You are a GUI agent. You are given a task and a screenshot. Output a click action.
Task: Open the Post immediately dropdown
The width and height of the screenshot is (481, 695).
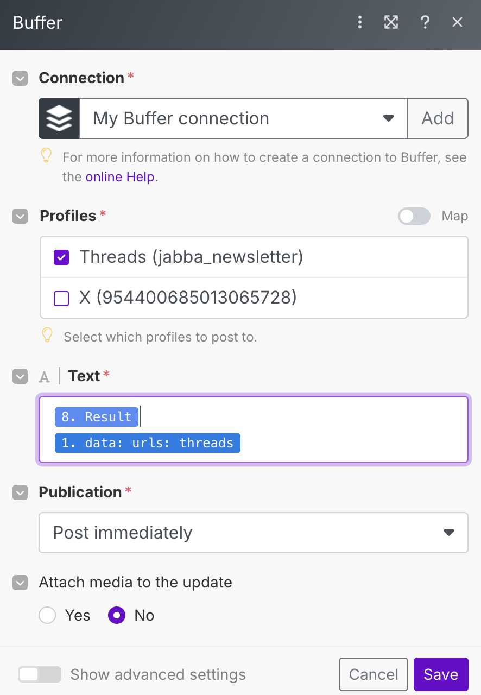tap(254, 533)
